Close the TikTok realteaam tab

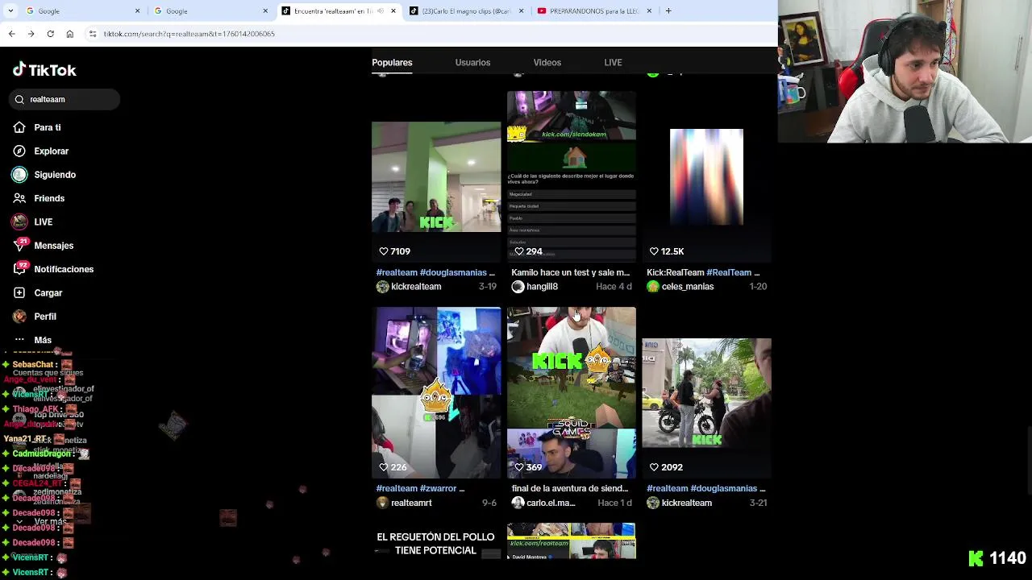click(393, 11)
